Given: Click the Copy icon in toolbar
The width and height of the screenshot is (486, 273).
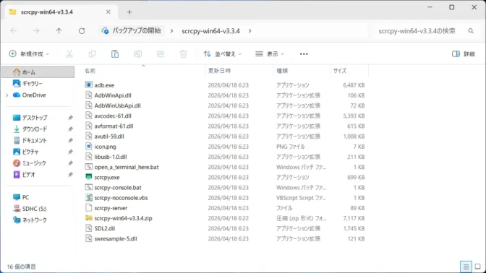Looking at the screenshot, I should coord(92,54).
